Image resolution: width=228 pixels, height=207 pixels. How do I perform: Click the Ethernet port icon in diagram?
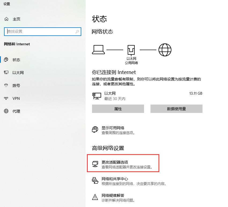click(x=131, y=50)
